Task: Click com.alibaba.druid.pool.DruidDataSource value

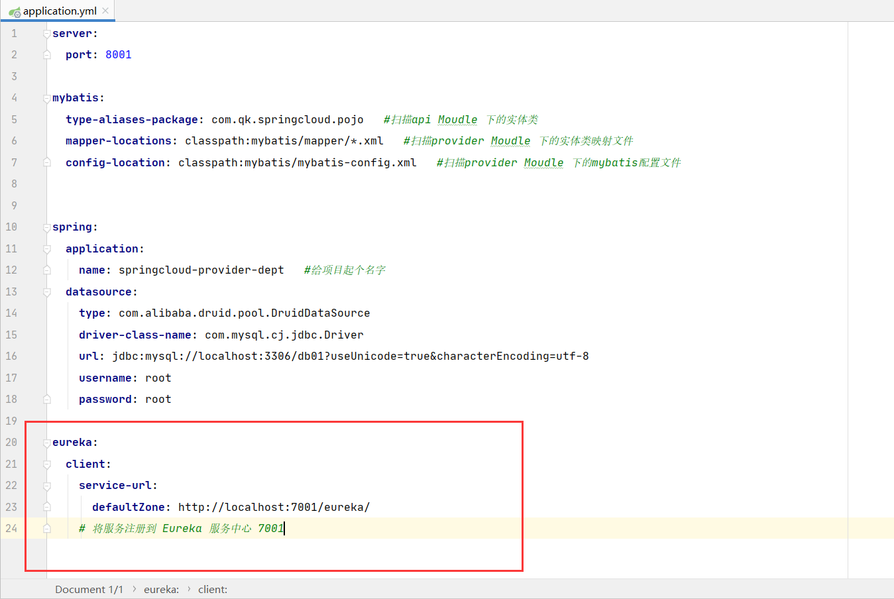Action: [245, 313]
